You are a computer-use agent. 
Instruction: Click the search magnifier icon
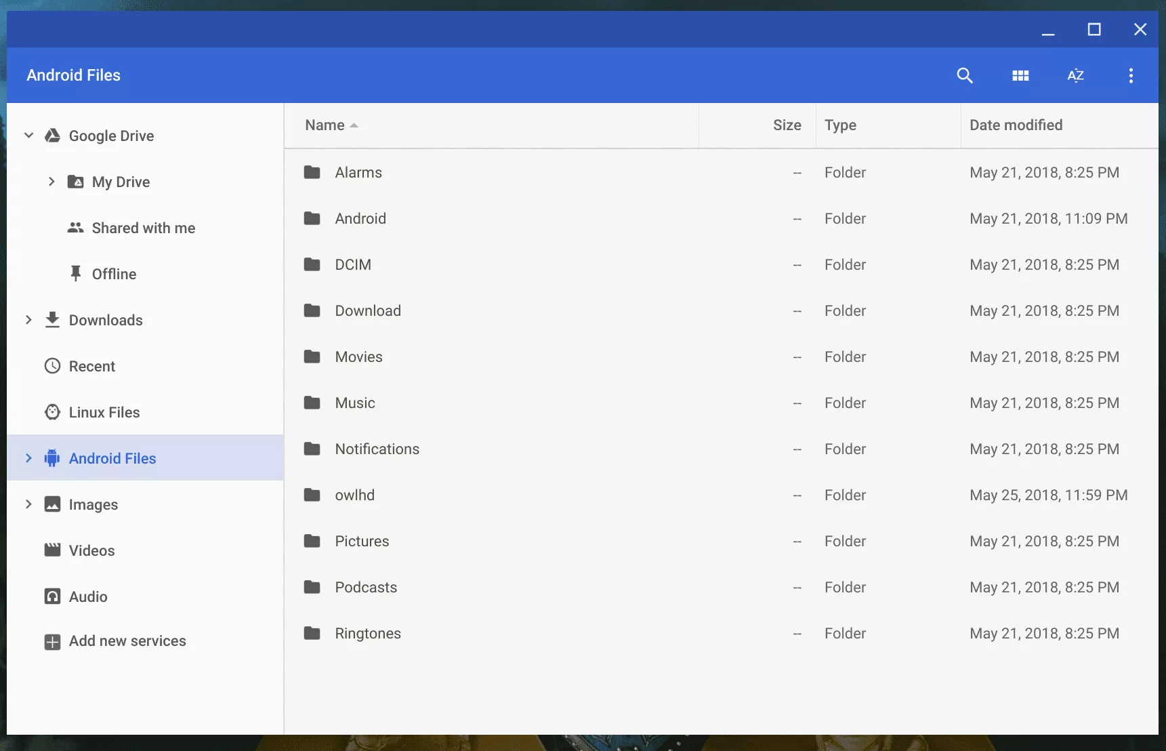[965, 75]
